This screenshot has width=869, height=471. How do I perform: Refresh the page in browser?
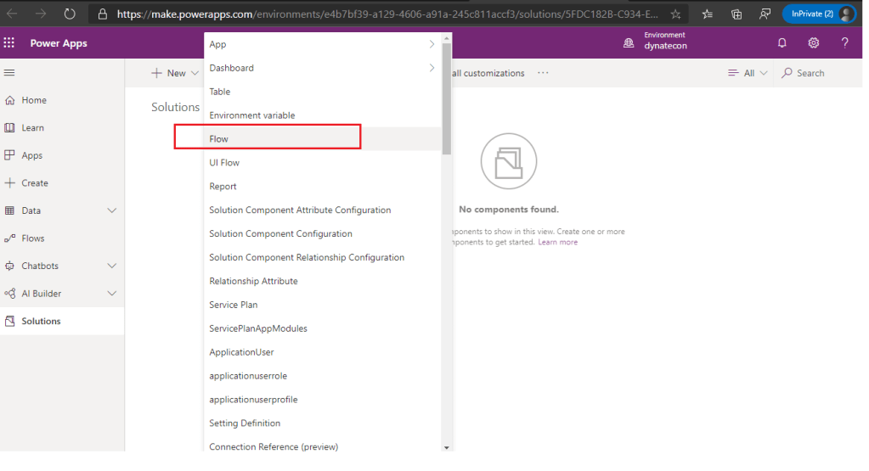70,14
